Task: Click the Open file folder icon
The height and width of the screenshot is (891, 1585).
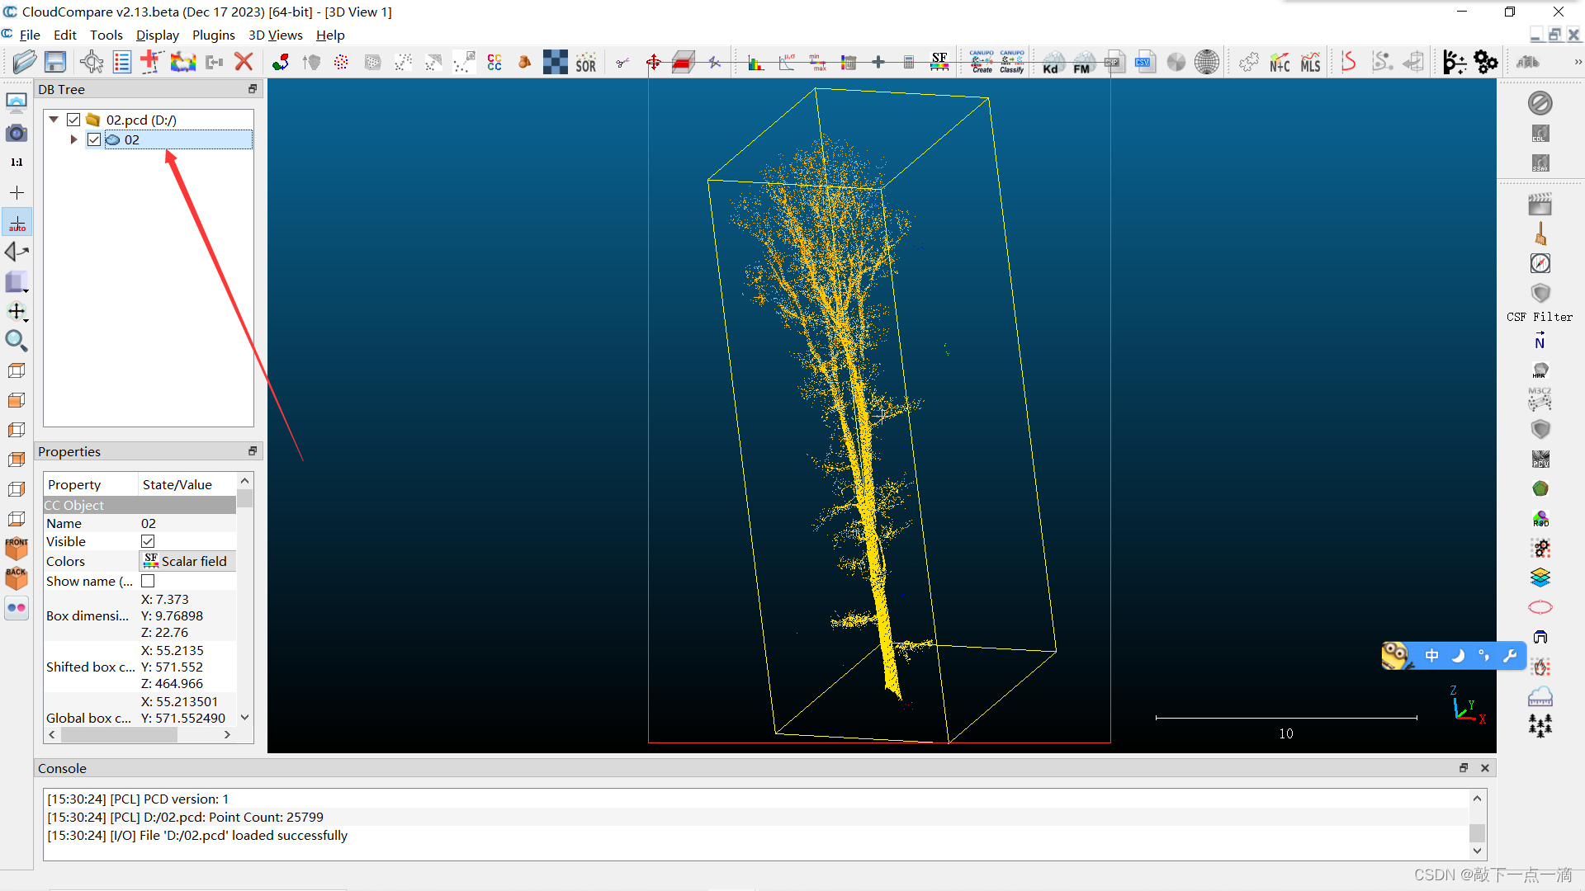Action: (24, 62)
